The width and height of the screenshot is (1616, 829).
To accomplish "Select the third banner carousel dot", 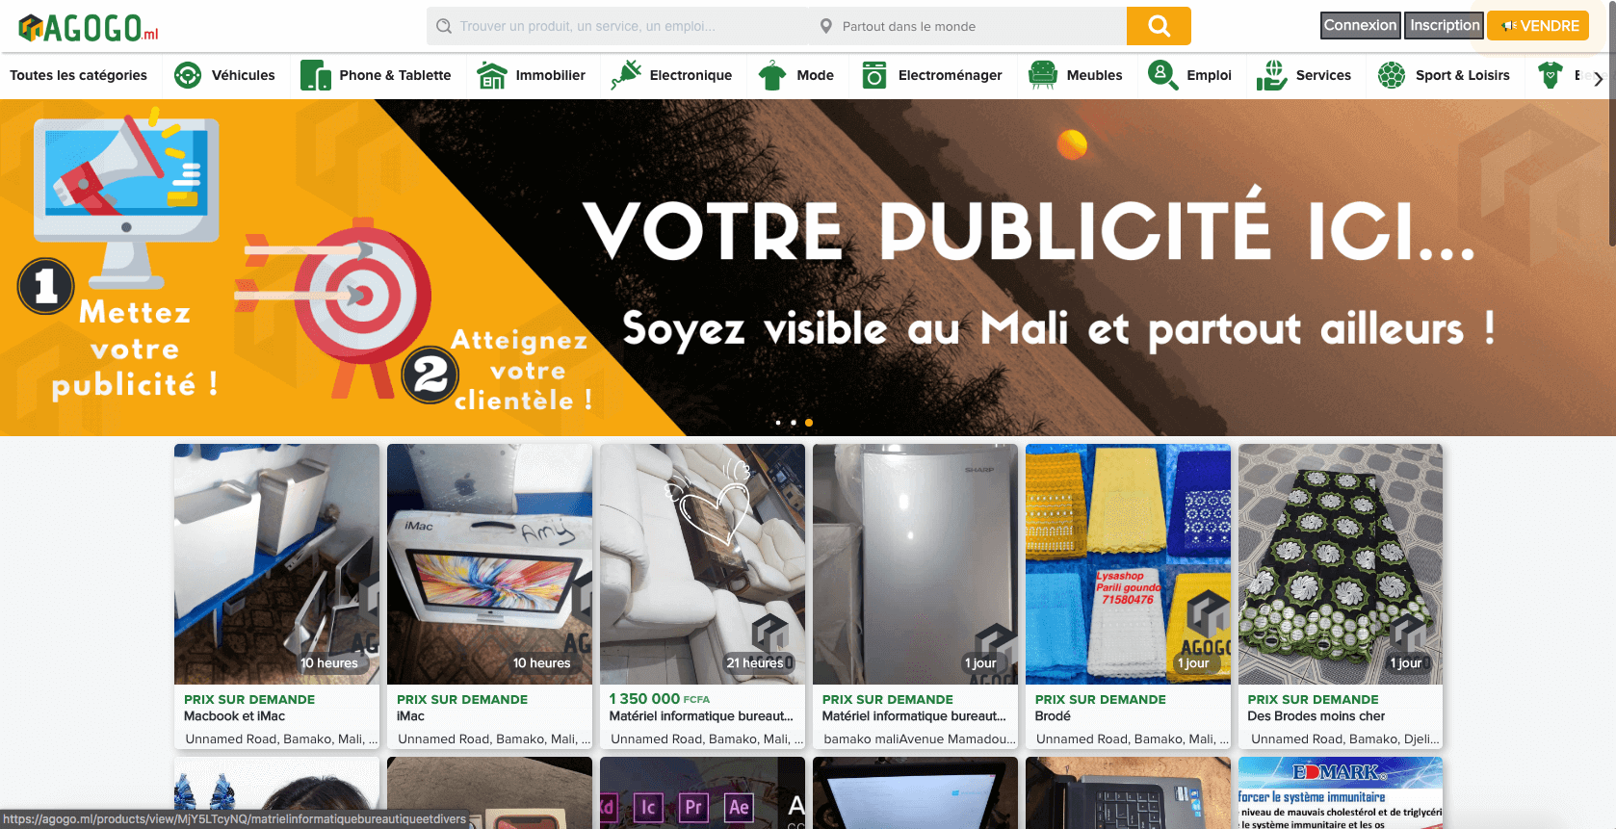I will tap(809, 423).
